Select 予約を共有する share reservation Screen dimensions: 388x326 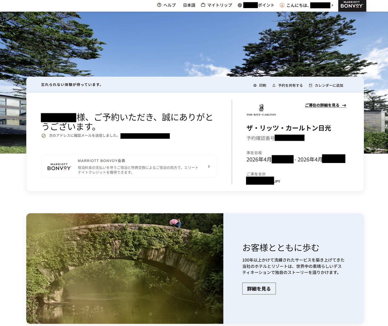coord(290,86)
